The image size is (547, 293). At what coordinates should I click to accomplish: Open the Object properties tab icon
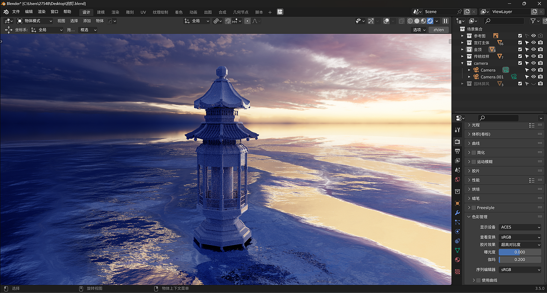click(x=457, y=203)
